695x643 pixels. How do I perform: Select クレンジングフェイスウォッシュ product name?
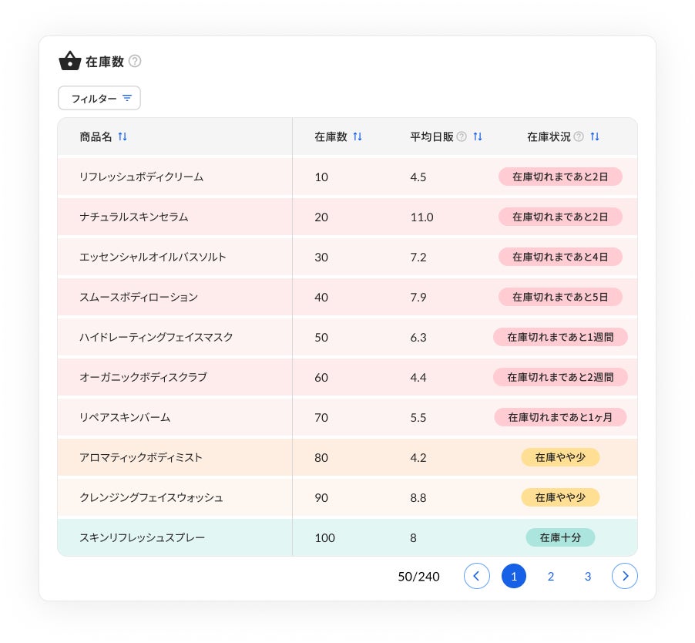(151, 497)
